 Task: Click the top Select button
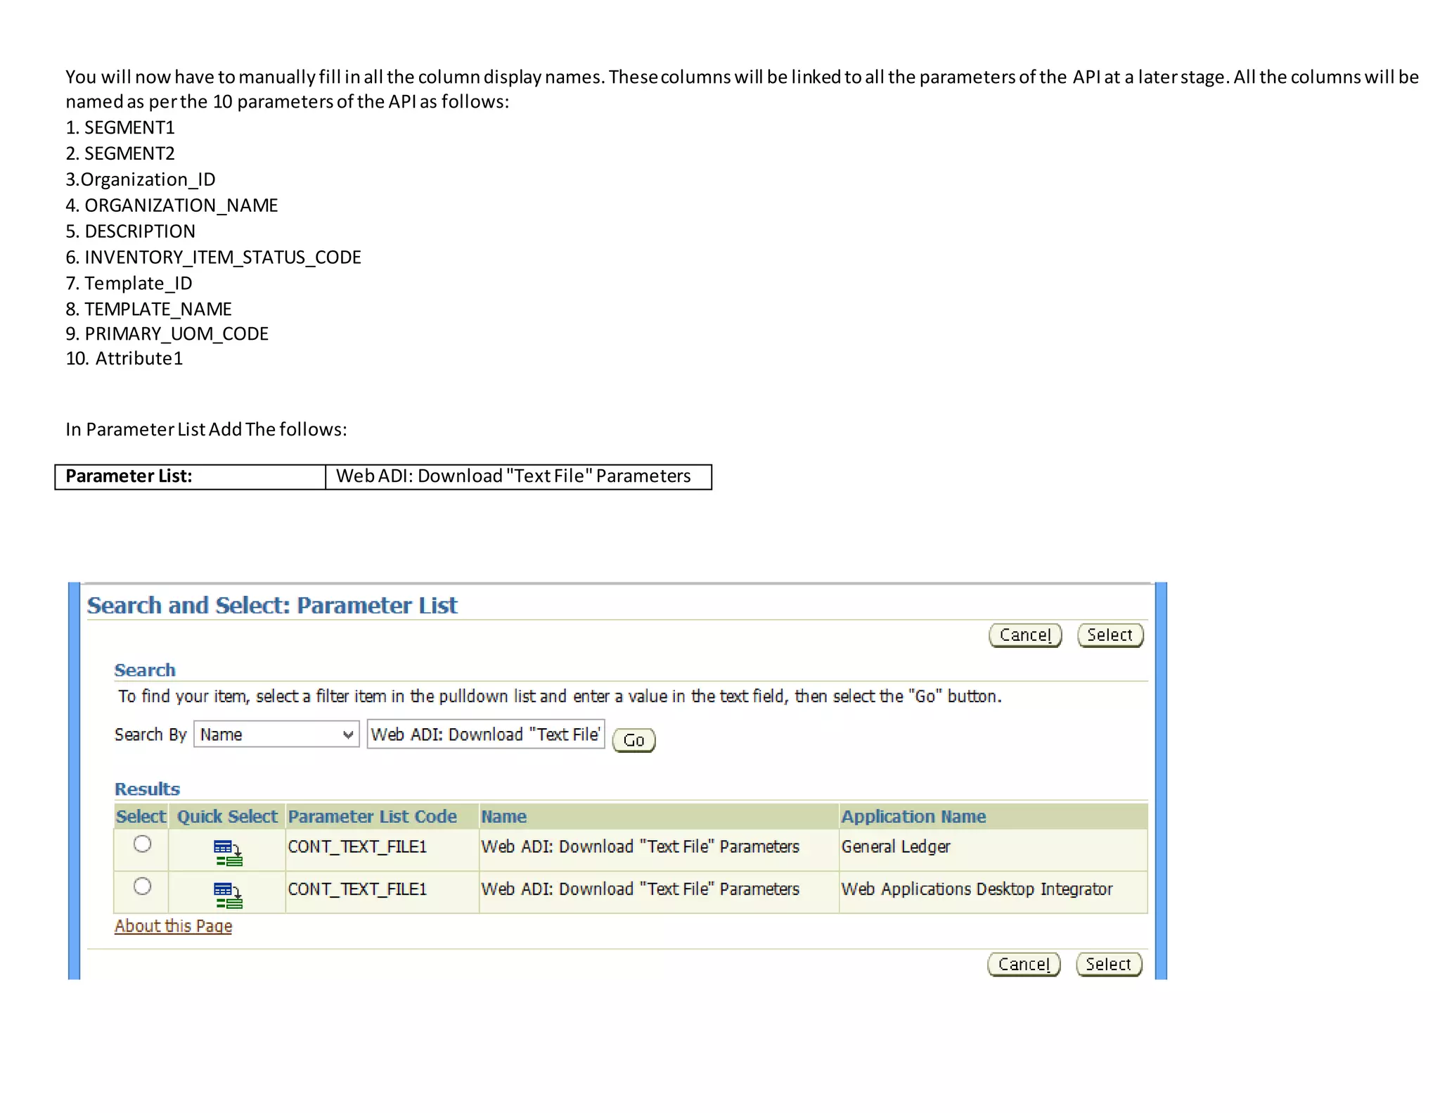(x=1110, y=635)
